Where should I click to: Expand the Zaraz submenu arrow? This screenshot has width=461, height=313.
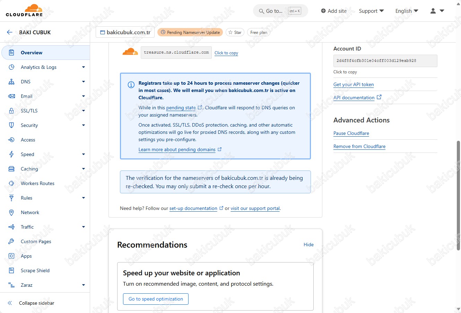pyautogui.click(x=84, y=285)
